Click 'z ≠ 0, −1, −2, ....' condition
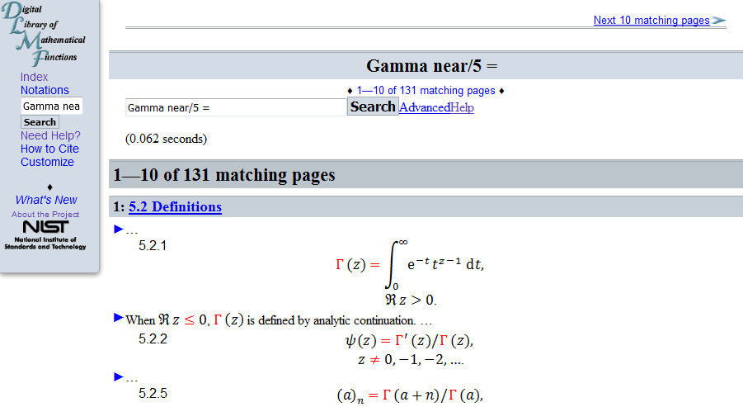The image size is (743, 407). [411, 360]
